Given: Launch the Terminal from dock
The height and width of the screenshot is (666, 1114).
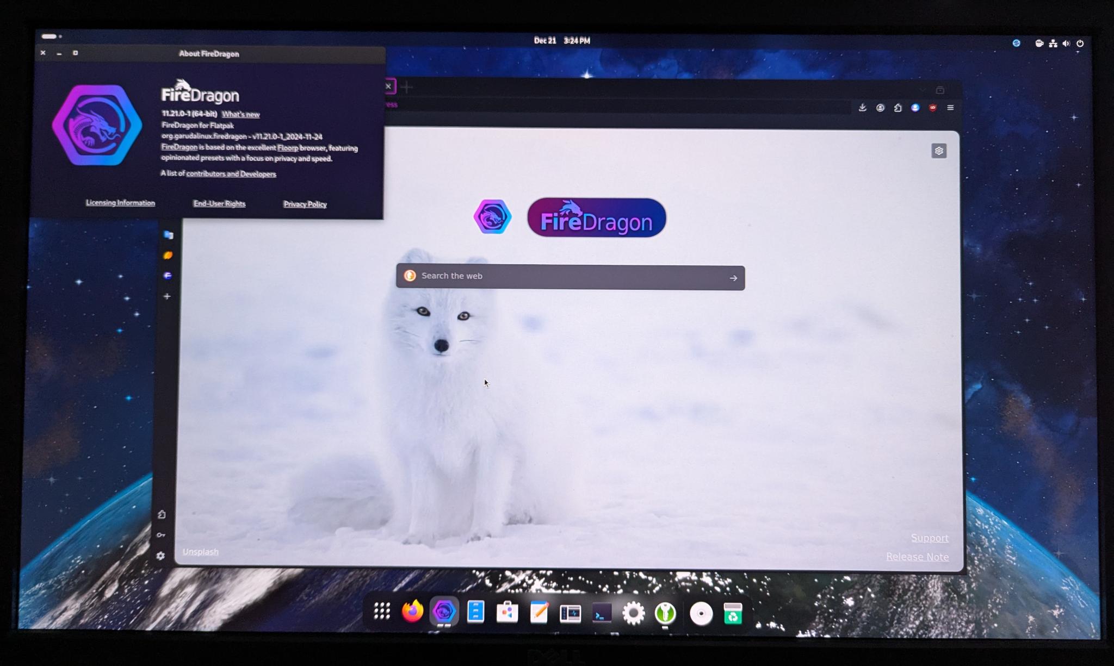Looking at the screenshot, I should (602, 614).
